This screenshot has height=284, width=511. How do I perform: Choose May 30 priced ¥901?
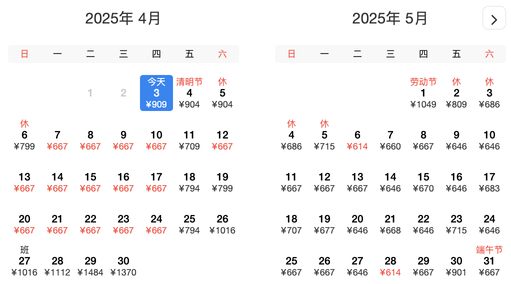pos(456,266)
